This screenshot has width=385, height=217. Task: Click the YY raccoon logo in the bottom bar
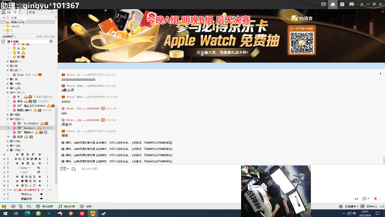[4, 206]
